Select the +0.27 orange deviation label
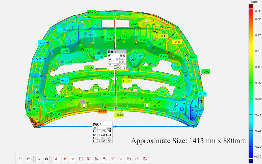The height and width of the screenshot is (164, 262). (x=102, y=111)
